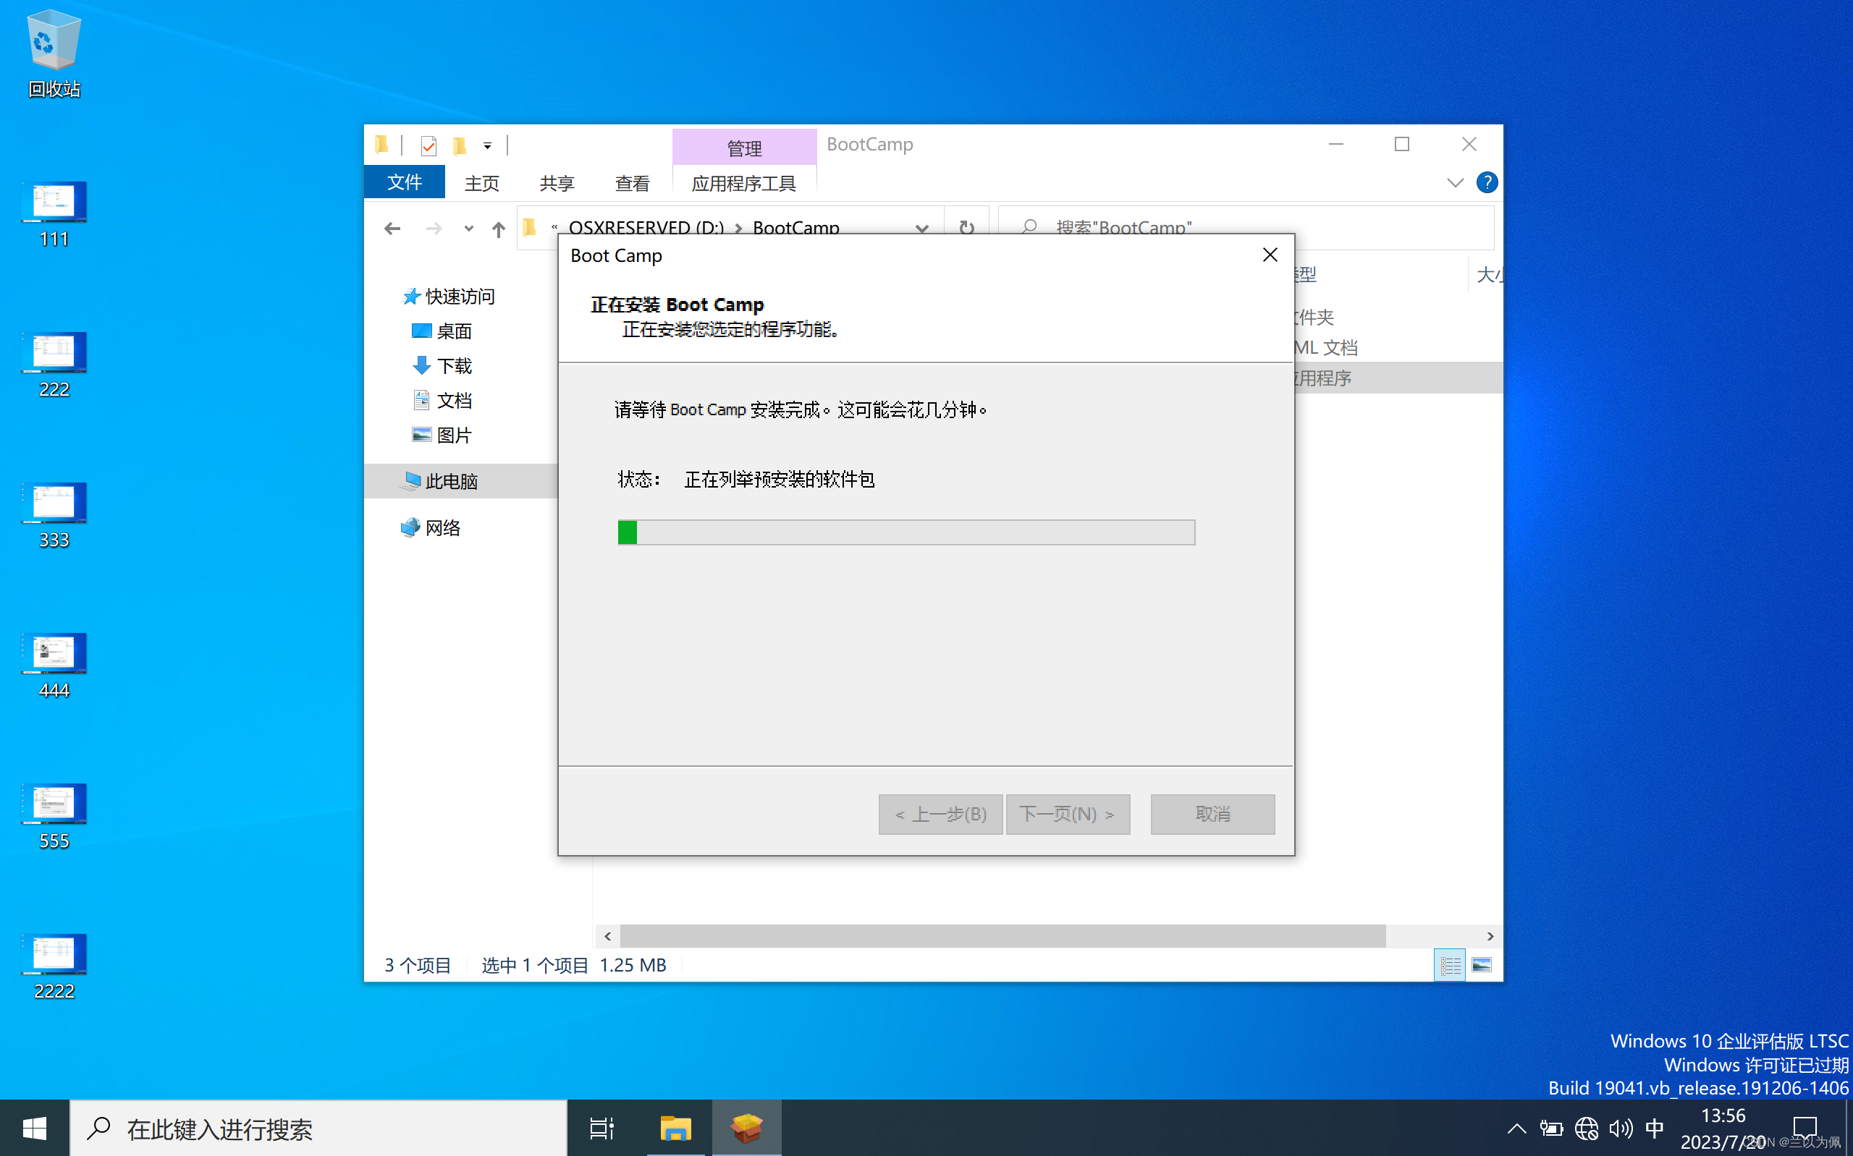Click the properties checkmark quick-access icon
1853x1156 pixels.
(x=429, y=145)
